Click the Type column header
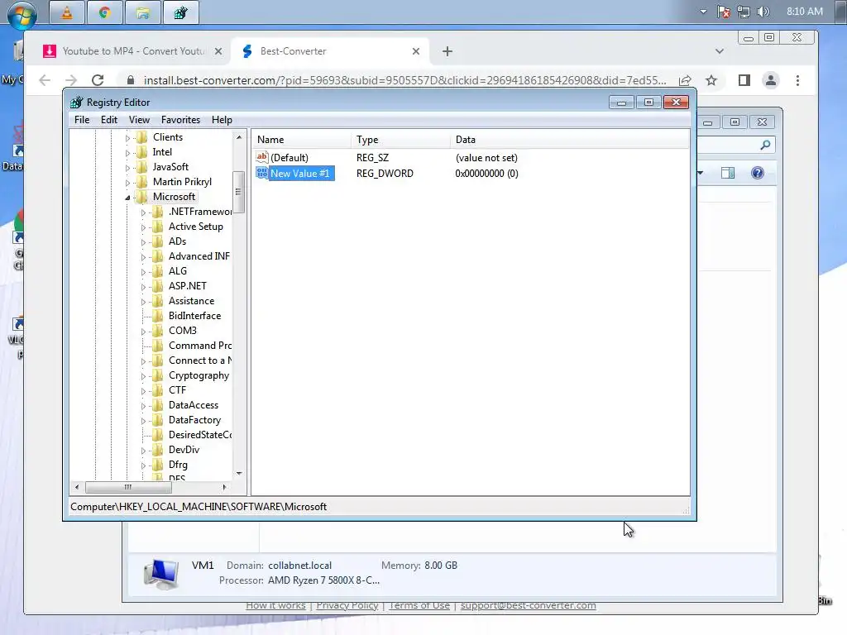847x635 pixels. point(401,140)
